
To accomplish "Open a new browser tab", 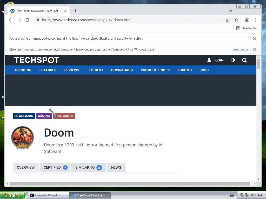I will pos(75,11).
